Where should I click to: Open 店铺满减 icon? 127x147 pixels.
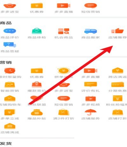(10, 126)
